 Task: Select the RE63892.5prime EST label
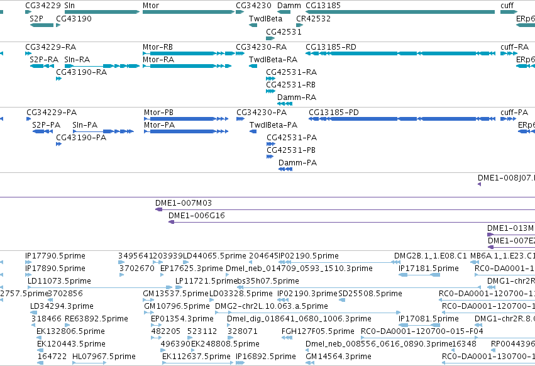[96, 319]
